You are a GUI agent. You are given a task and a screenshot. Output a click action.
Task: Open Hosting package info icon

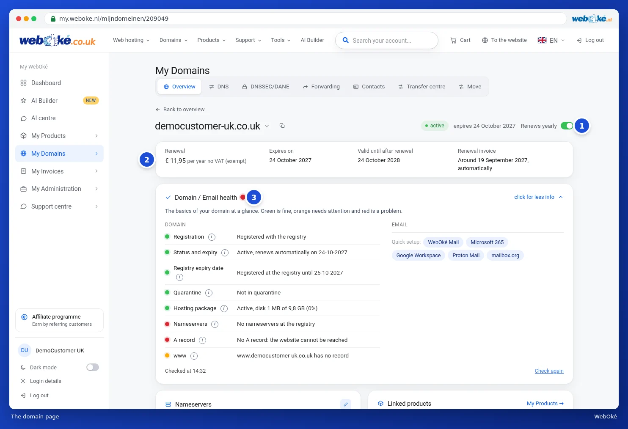pos(224,308)
